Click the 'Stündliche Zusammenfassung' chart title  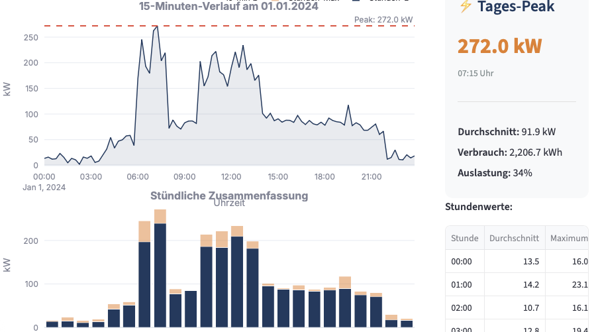[x=228, y=195]
